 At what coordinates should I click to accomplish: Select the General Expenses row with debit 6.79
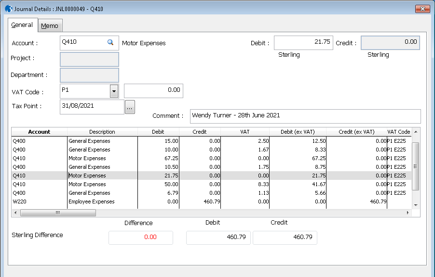coord(211,193)
